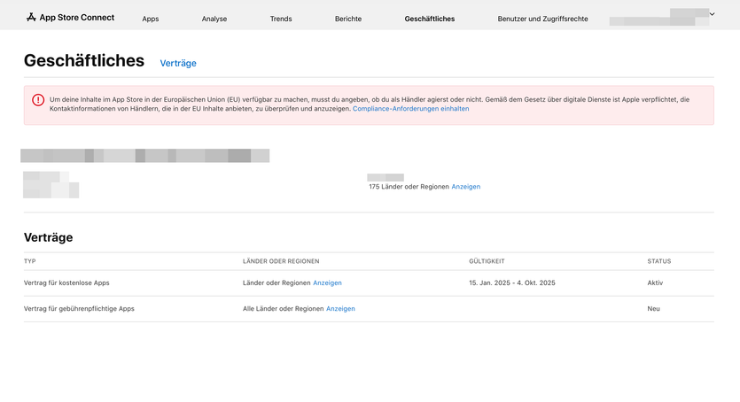Viewport: 740px width, 402px height.
Task: Go to the Analyse section
Action: 214,19
